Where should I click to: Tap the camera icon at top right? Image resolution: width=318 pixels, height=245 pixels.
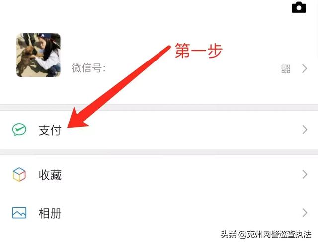tap(299, 8)
